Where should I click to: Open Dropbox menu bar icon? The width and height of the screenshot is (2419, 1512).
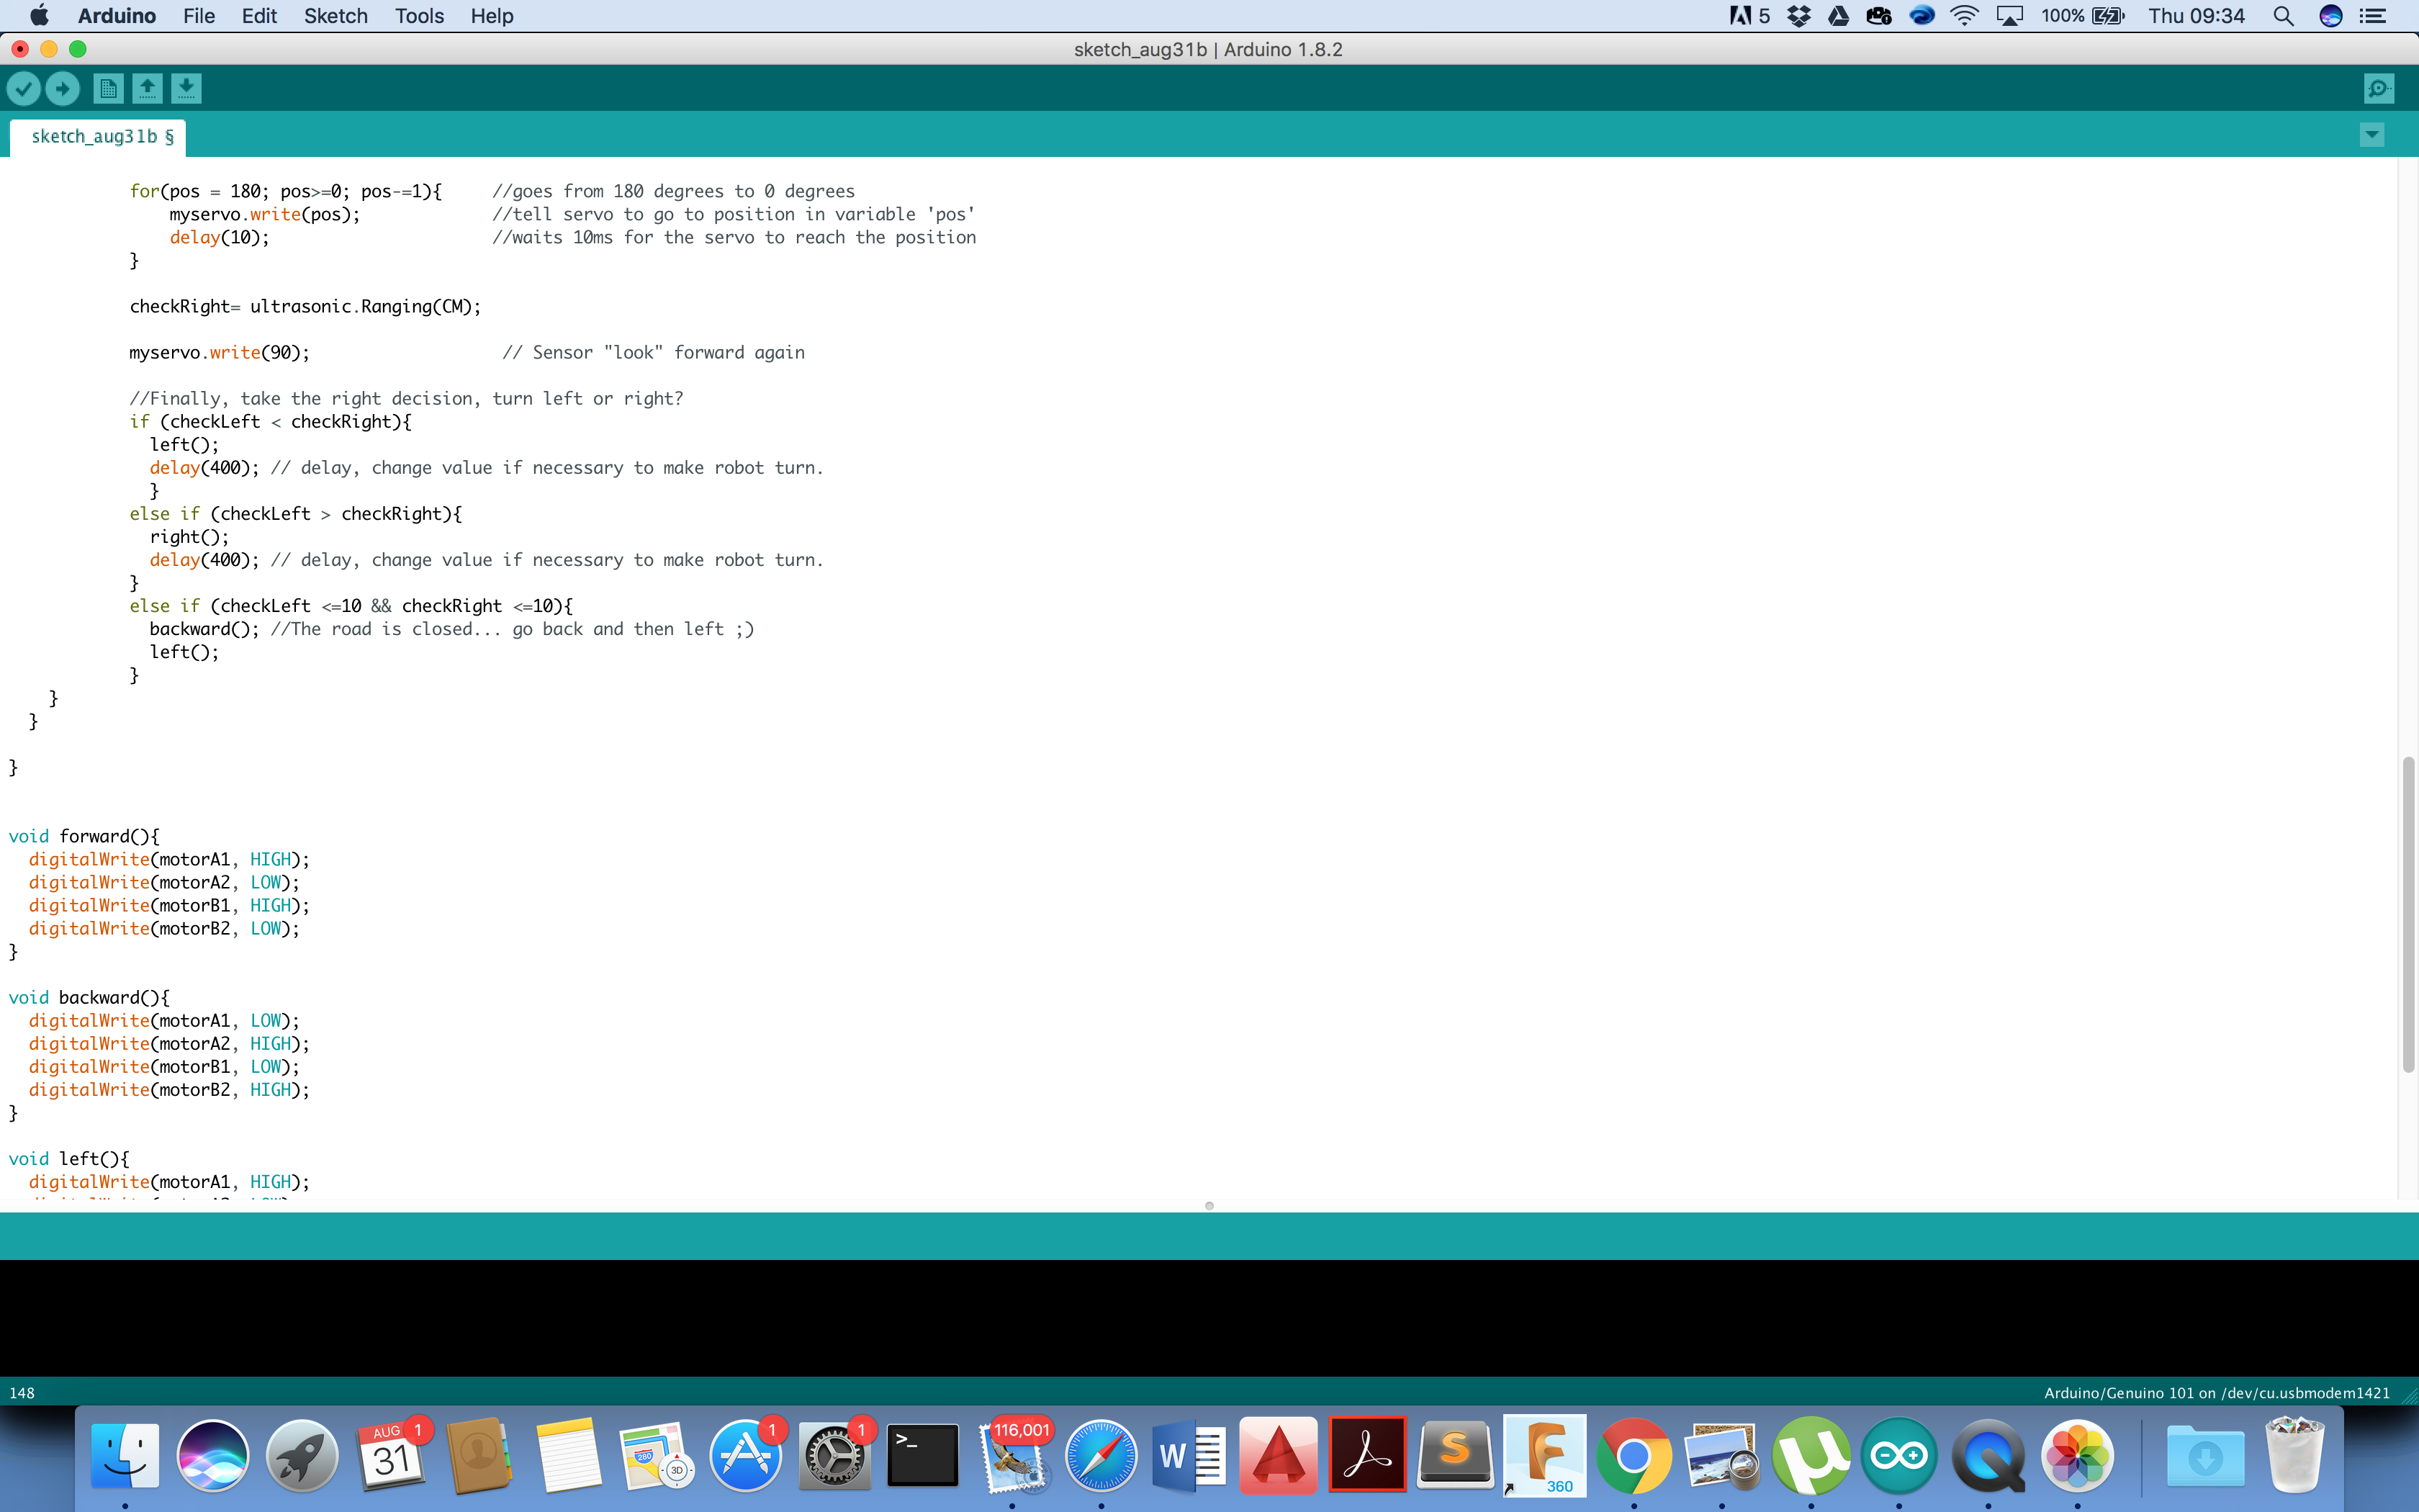tap(1798, 16)
